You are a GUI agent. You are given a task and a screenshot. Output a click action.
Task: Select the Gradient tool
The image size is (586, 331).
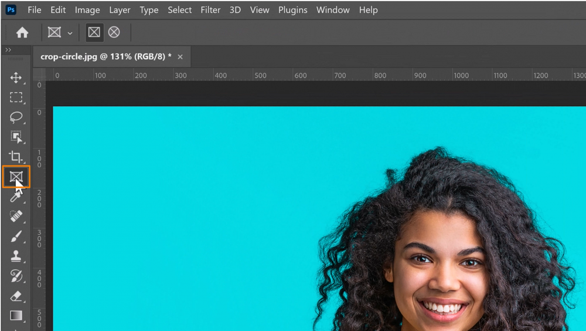tap(16, 316)
